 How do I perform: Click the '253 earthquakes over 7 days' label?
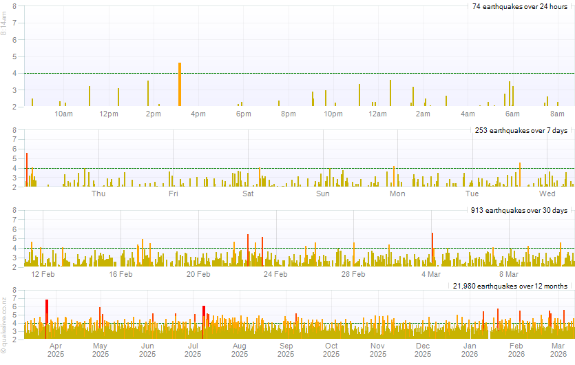click(521, 130)
